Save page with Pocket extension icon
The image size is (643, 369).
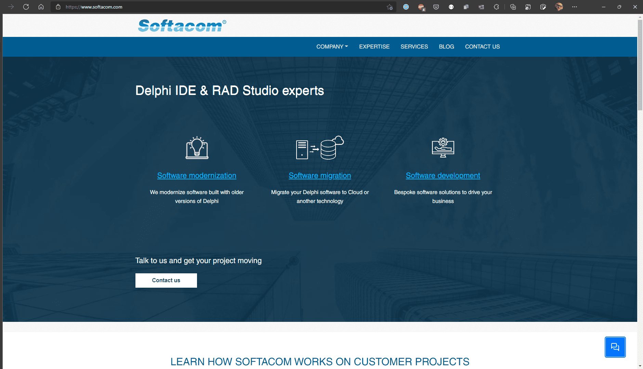click(436, 7)
